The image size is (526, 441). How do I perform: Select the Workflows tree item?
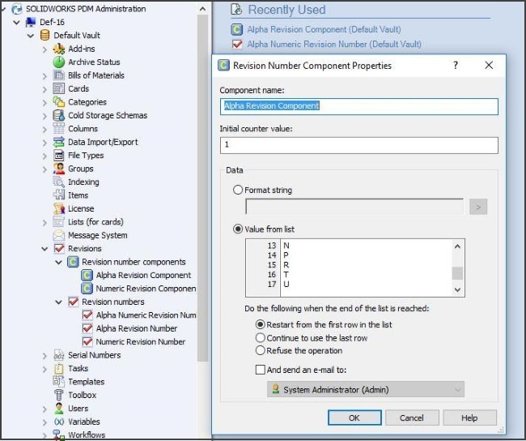[87, 435]
